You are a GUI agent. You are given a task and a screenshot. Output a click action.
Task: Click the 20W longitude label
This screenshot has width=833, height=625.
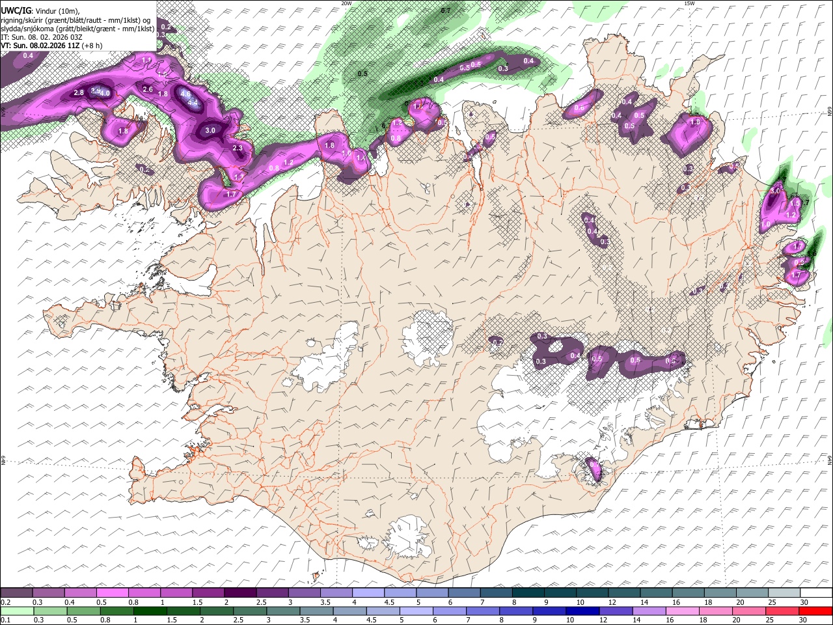click(x=346, y=3)
